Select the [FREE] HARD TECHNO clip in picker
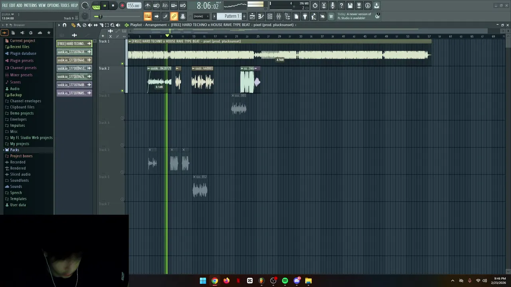This screenshot has width=511, height=287. (74, 43)
